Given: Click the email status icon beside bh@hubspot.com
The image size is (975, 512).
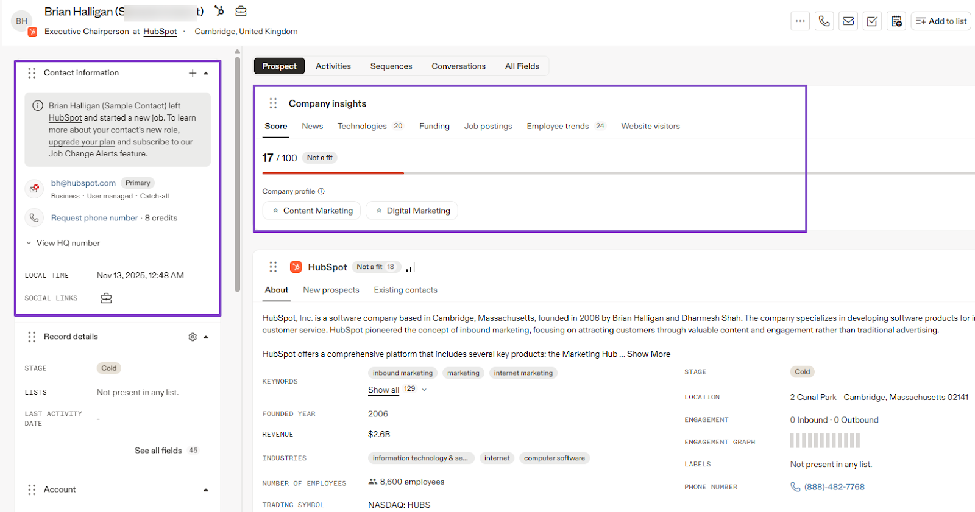Looking at the screenshot, I should (34, 189).
